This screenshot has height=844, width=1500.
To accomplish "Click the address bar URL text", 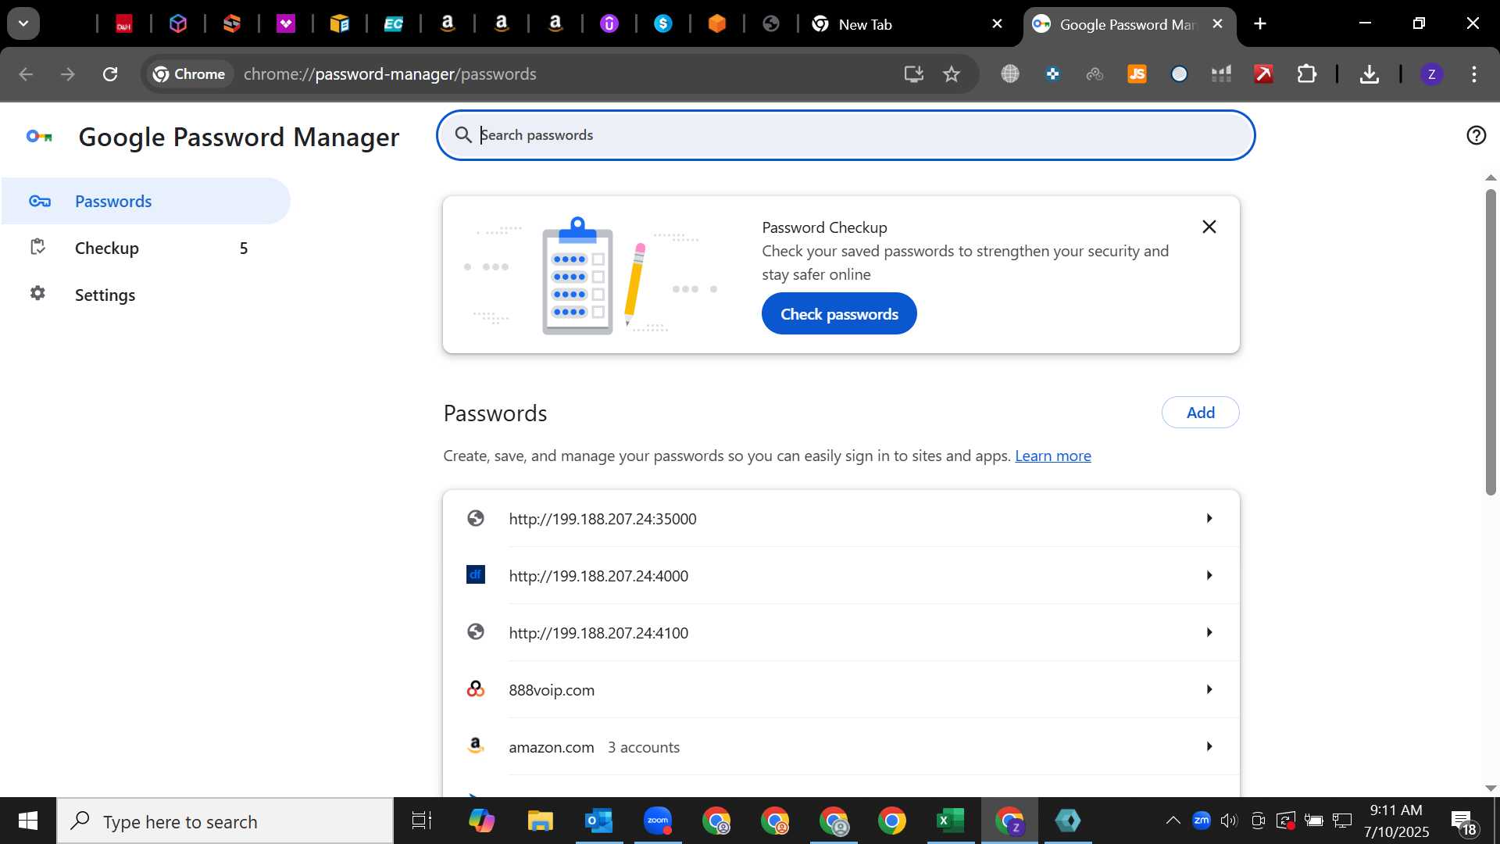I will (x=390, y=74).
